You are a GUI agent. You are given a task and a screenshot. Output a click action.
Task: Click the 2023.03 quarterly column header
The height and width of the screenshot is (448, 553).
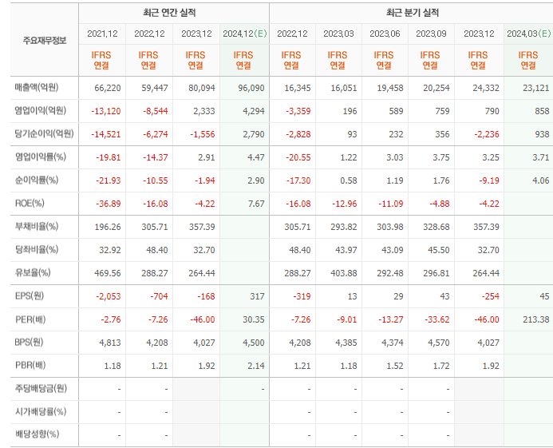(338, 34)
